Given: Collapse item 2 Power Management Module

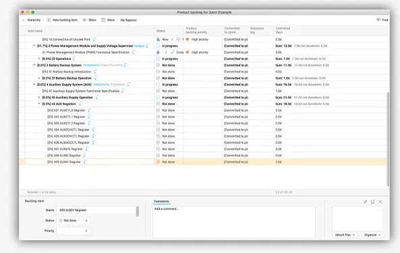Looking at the screenshot, I should click(34, 46).
